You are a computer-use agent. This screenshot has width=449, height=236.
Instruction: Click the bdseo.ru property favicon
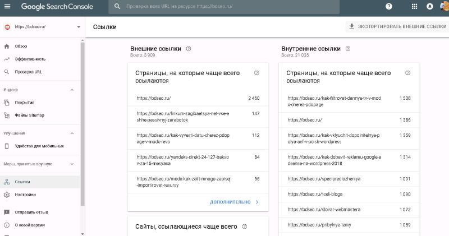click(x=7, y=27)
